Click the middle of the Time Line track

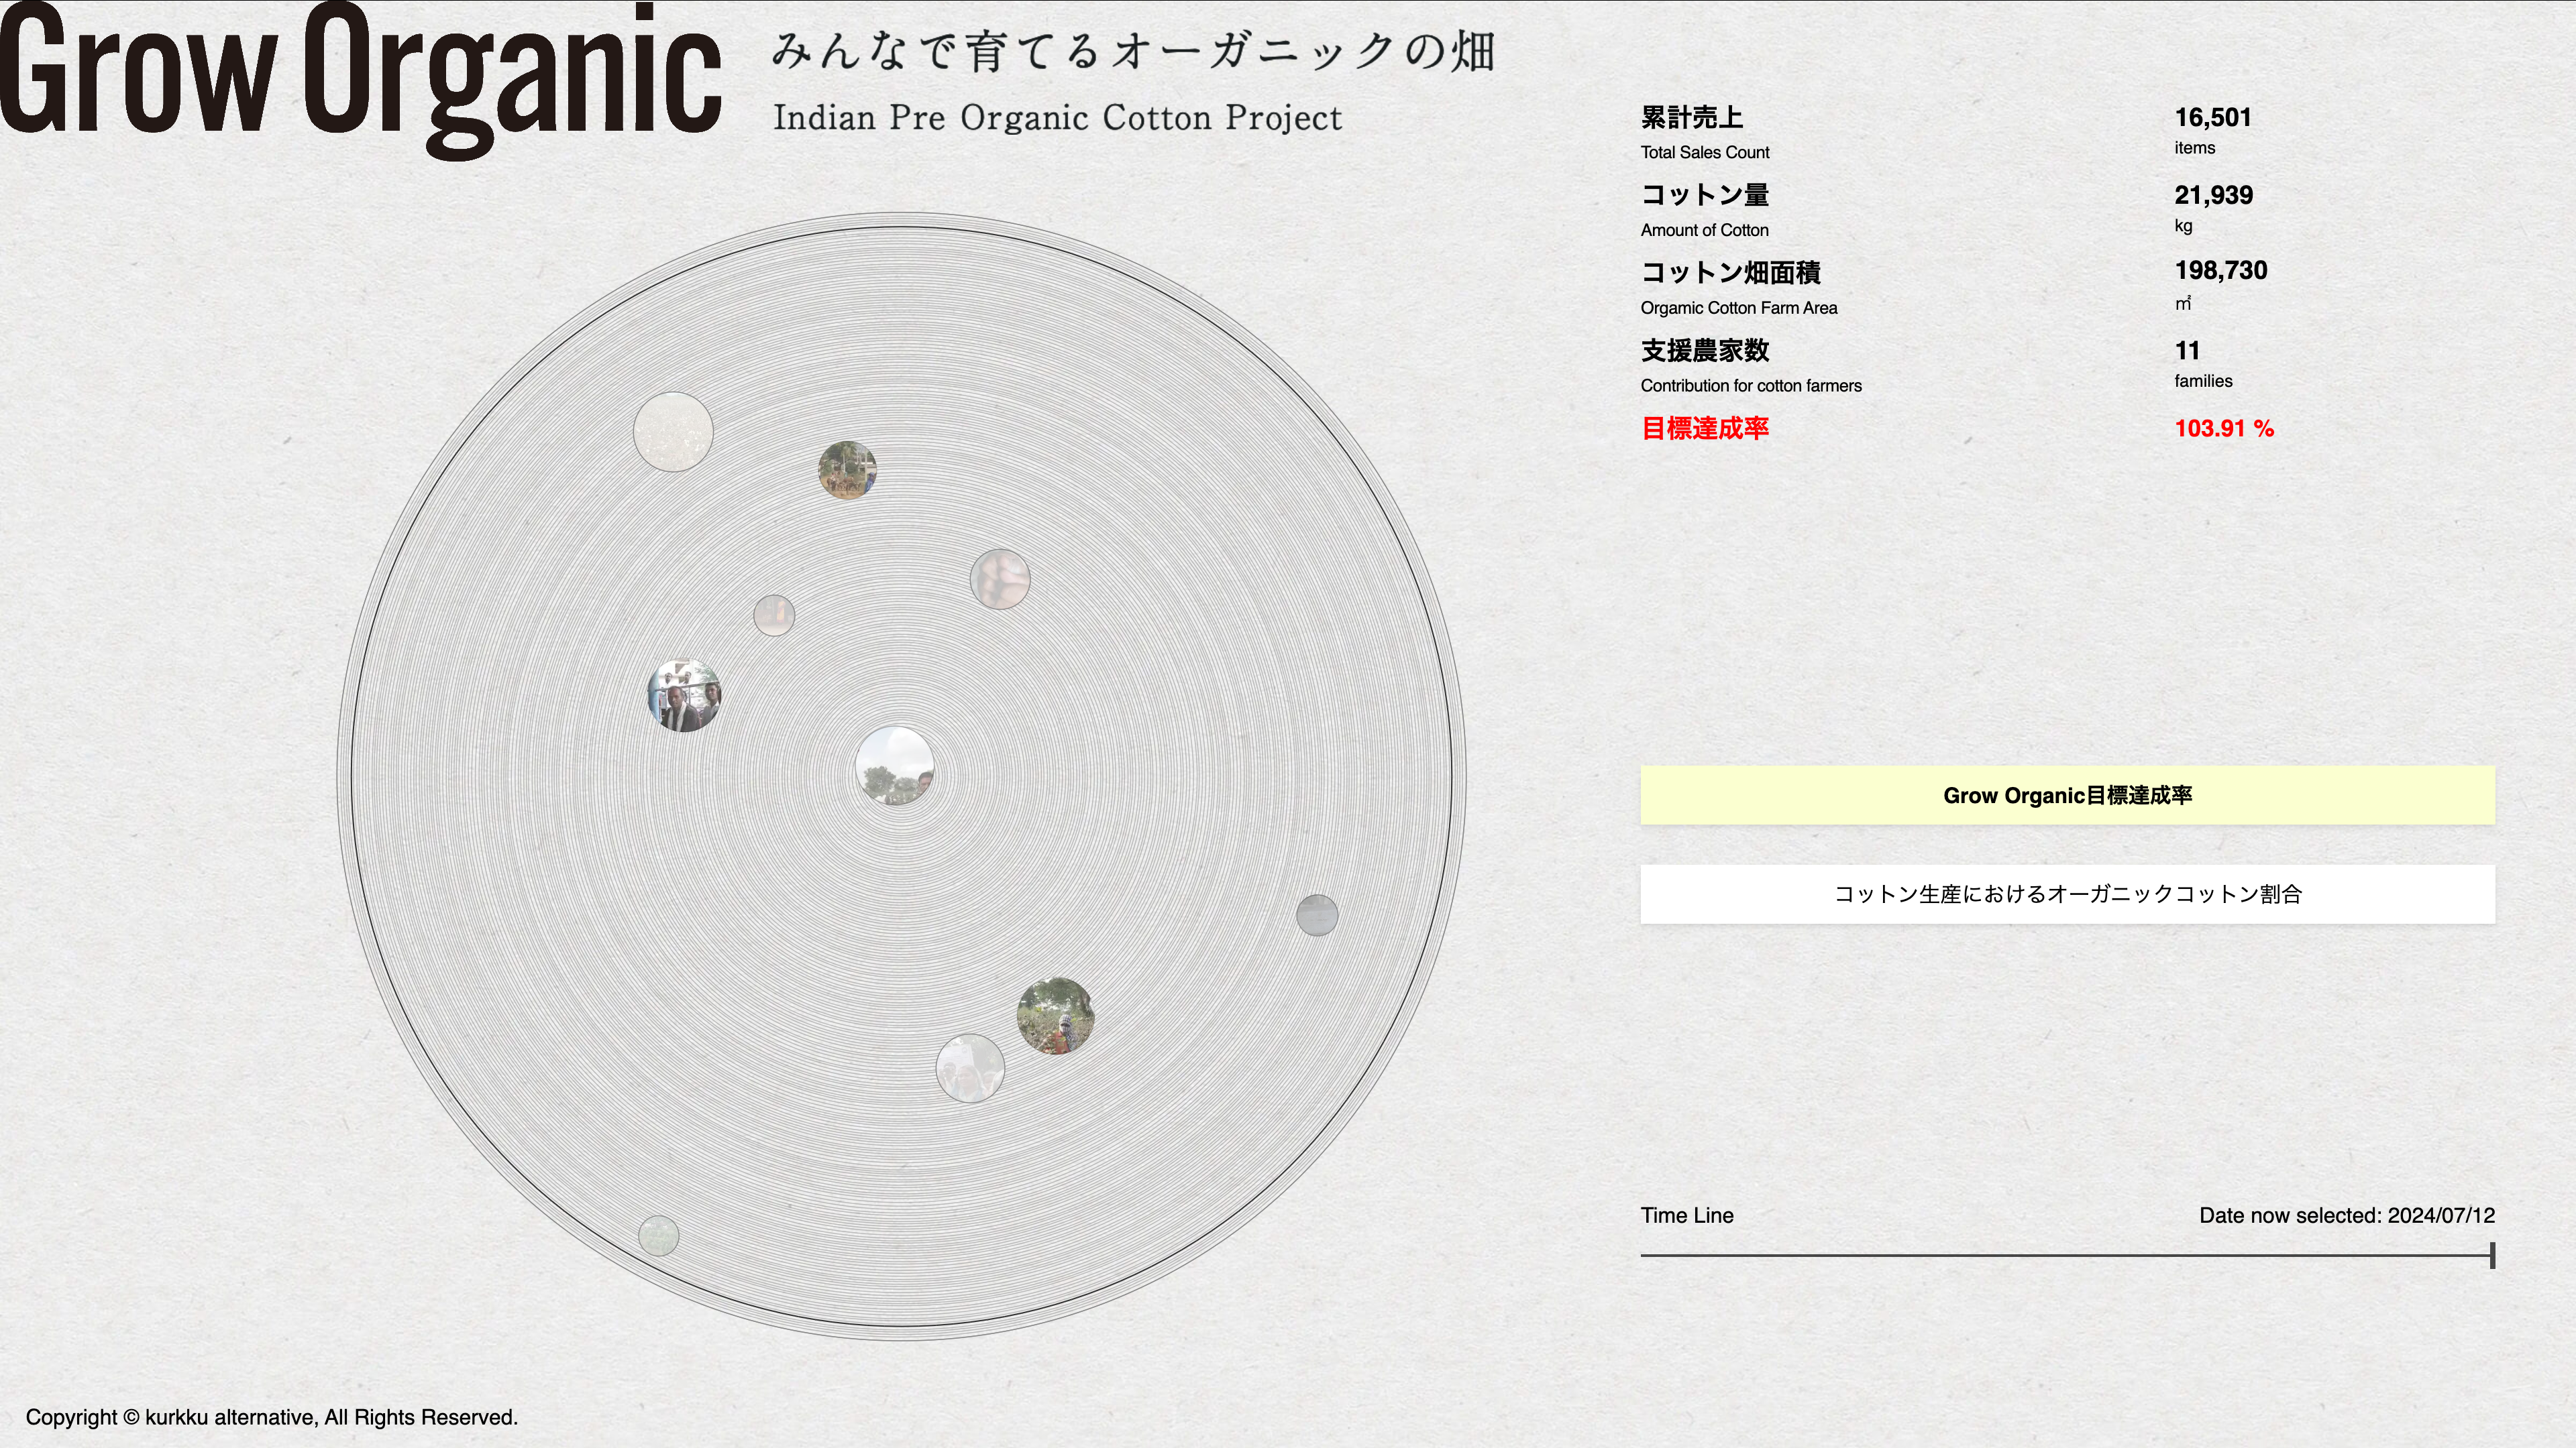2067,1255
